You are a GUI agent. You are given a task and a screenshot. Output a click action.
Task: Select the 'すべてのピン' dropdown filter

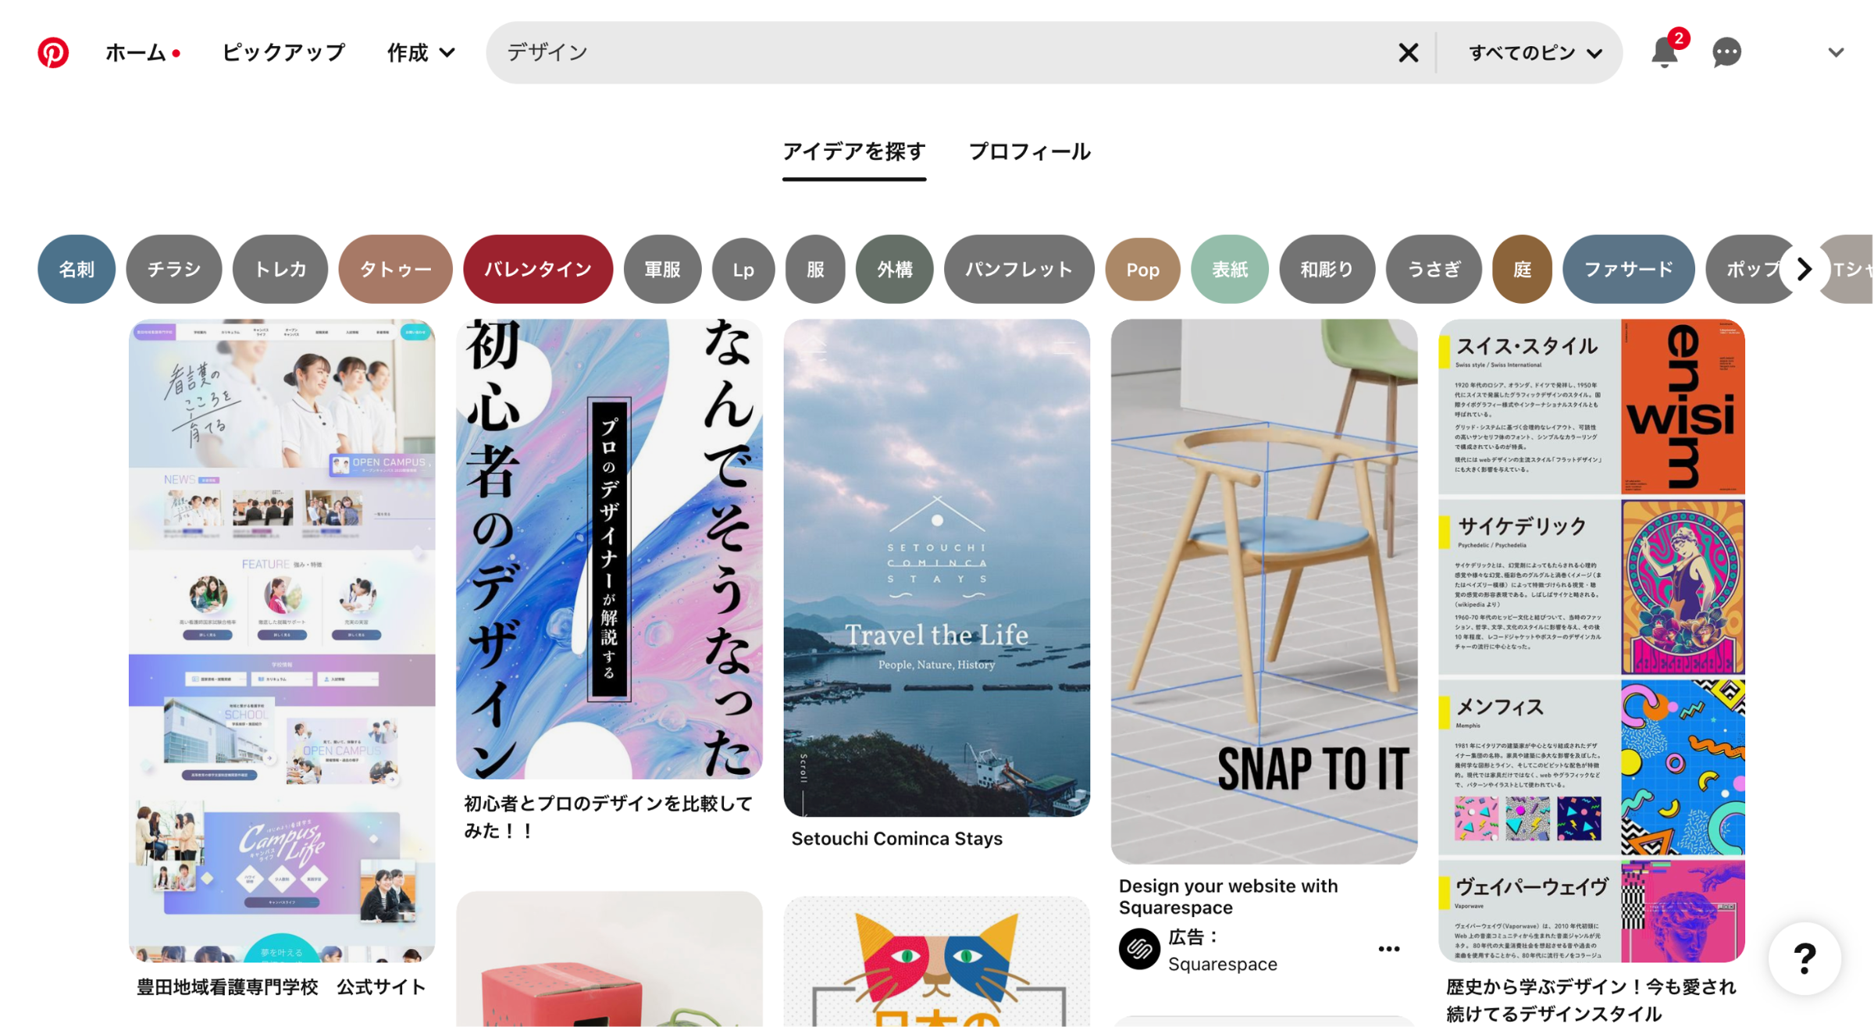point(1535,53)
